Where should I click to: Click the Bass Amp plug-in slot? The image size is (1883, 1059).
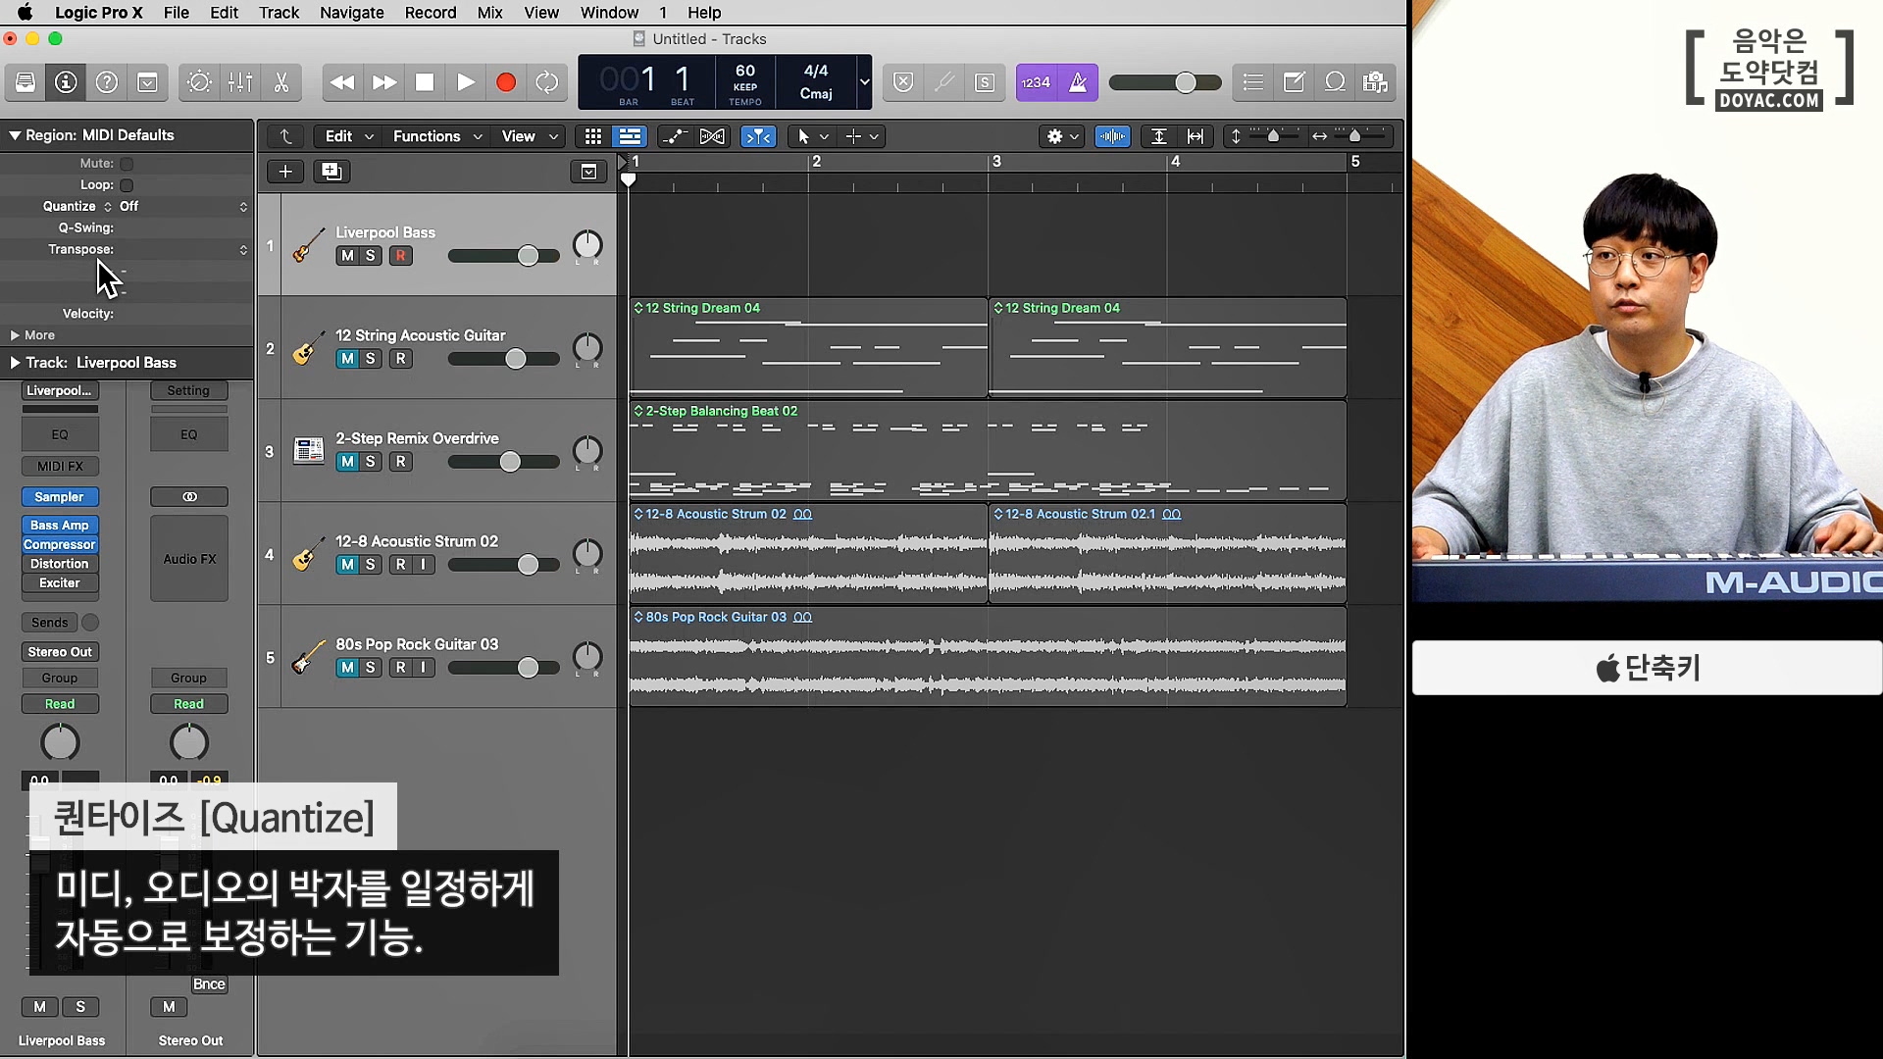[x=60, y=526]
